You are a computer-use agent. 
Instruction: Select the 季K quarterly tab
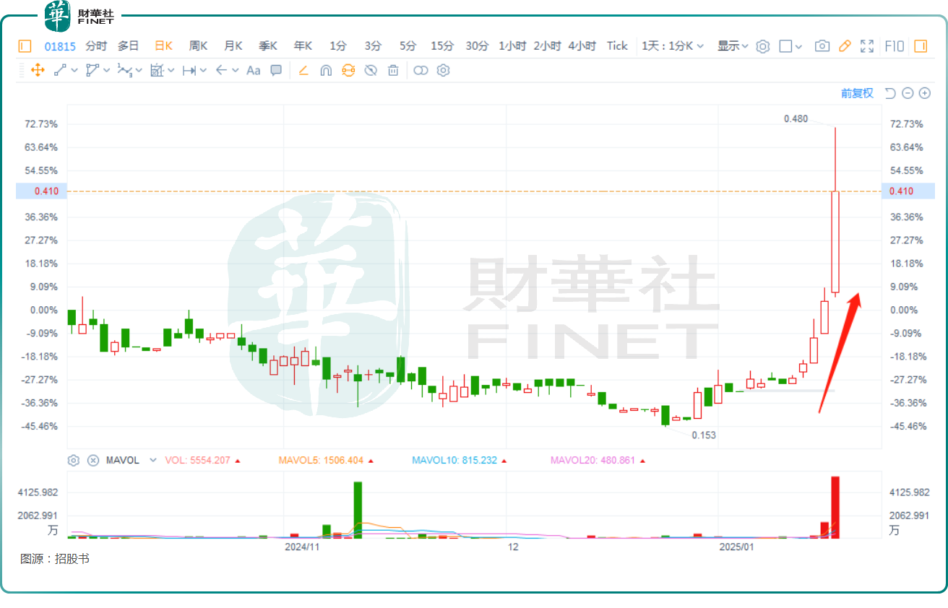coord(268,46)
